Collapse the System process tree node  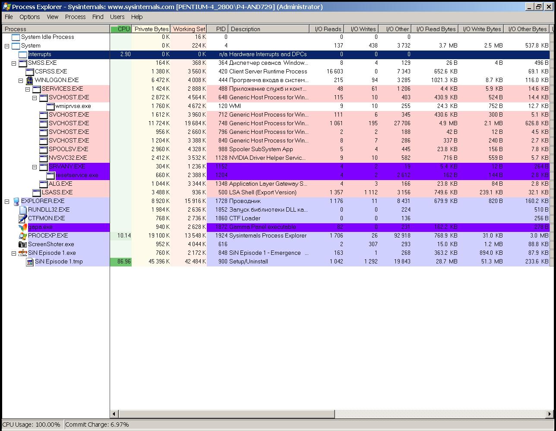7,46
